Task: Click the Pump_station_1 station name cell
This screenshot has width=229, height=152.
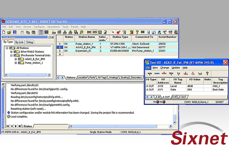Action: 87,44
